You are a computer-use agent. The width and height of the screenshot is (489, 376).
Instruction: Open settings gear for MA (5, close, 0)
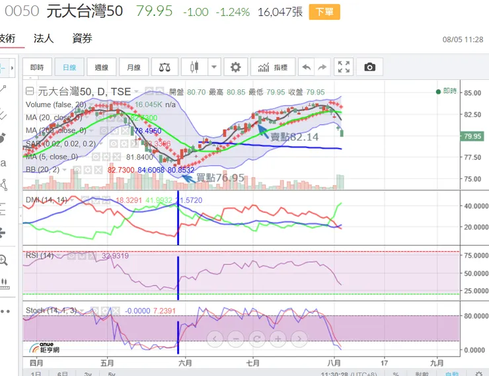pyautogui.click(x=106, y=157)
